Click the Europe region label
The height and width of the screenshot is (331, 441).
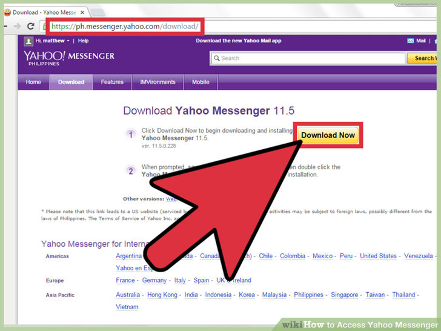(x=55, y=281)
